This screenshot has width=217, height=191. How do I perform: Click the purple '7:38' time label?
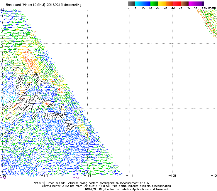[3, 178]
